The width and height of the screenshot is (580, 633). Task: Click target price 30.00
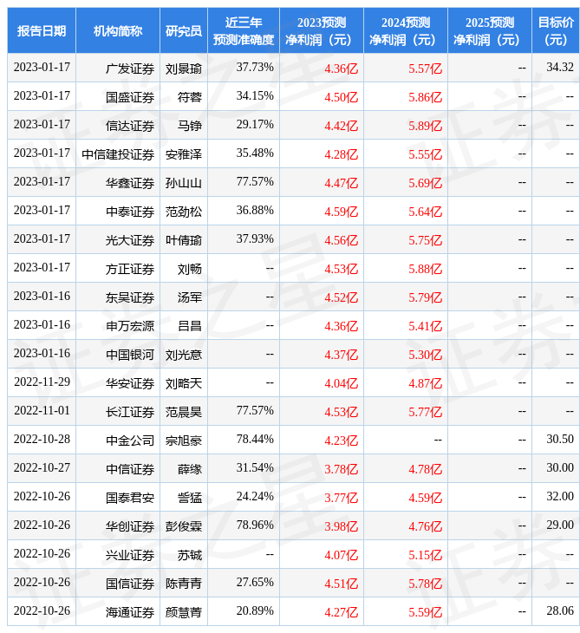[560, 467]
